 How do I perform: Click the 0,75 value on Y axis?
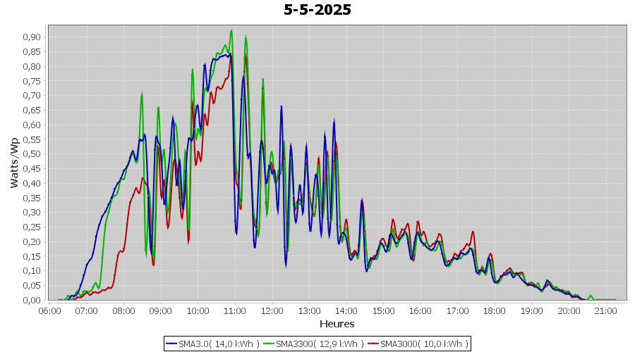tap(32, 81)
